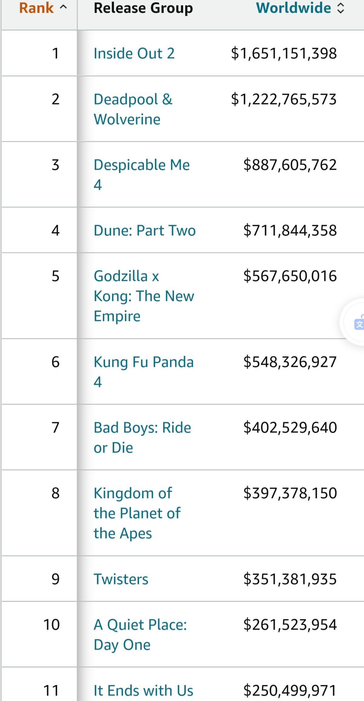Open the Twisters link

coord(121,579)
